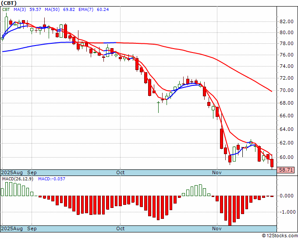Click the 72.00 price axis label

pyautogui.click(x=287, y=78)
